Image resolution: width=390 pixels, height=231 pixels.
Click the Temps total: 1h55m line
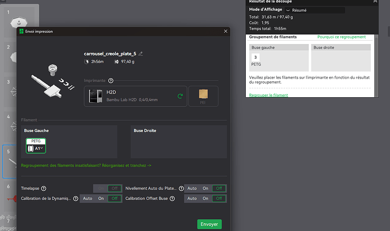[x=267, y=29]
